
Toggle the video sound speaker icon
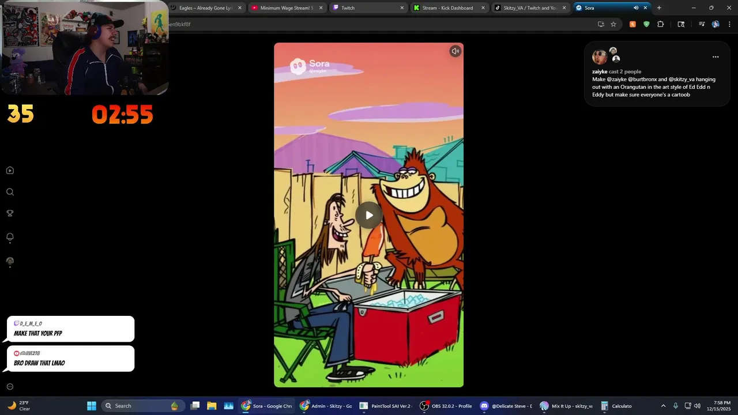coord(455,51)
